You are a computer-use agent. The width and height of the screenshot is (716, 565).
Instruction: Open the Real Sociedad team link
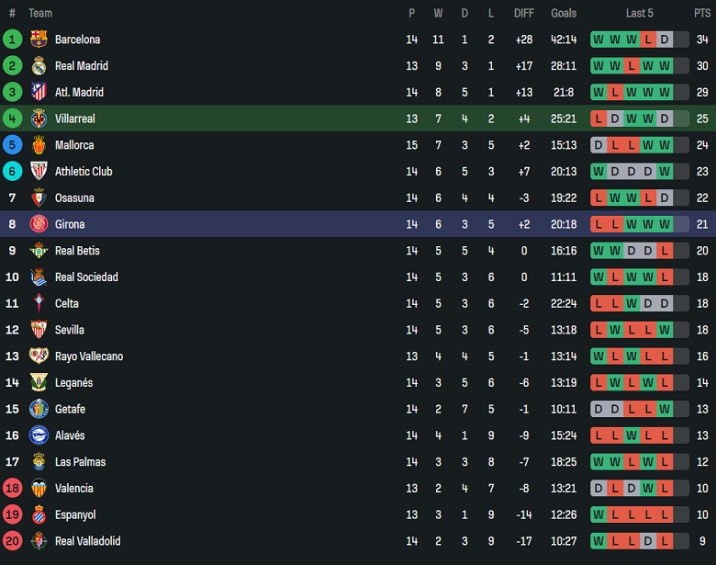click(x=86, y=277)
